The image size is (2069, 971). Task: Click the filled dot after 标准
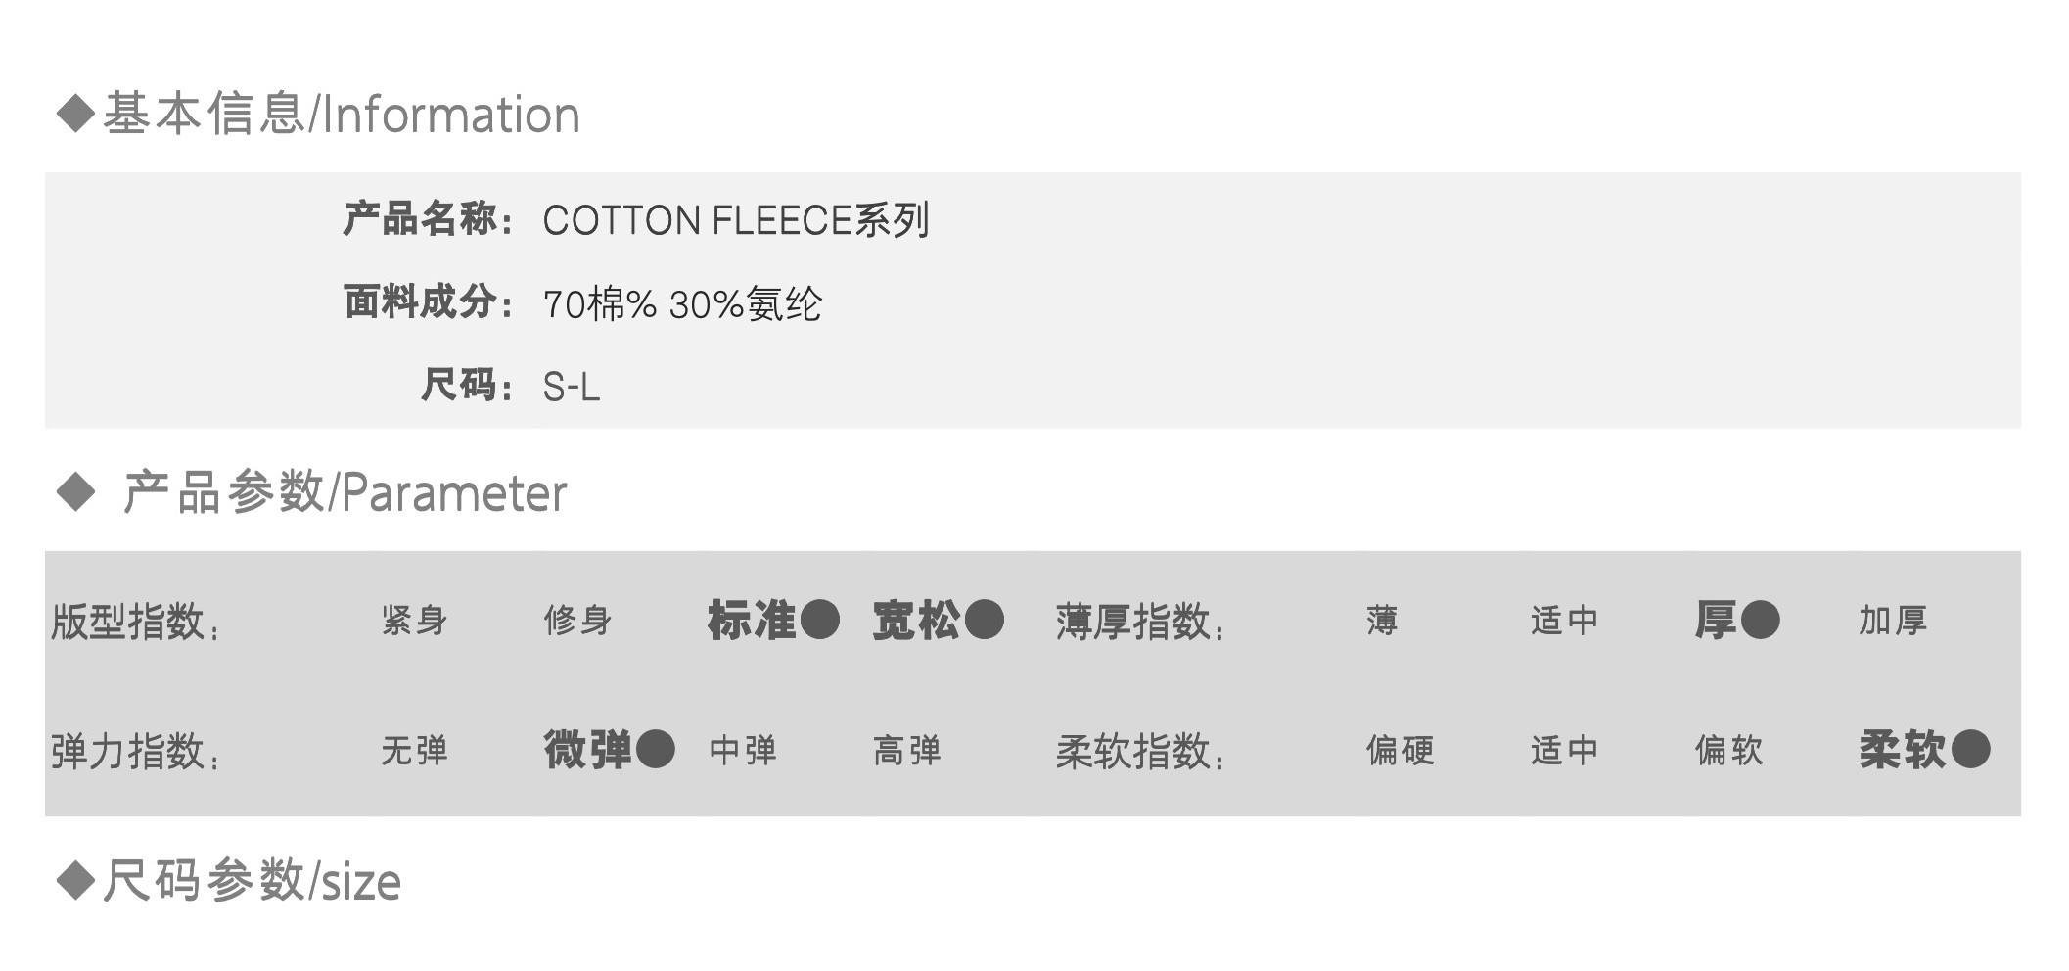[x=819, y=620]
